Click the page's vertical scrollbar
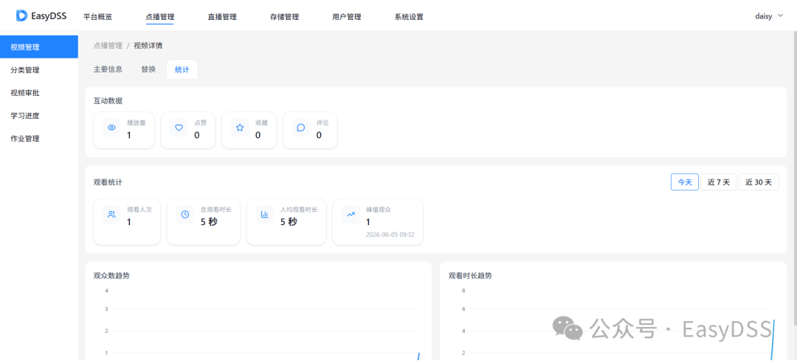Viewport: 797px width, 361px height. click(x=795, y=178)
